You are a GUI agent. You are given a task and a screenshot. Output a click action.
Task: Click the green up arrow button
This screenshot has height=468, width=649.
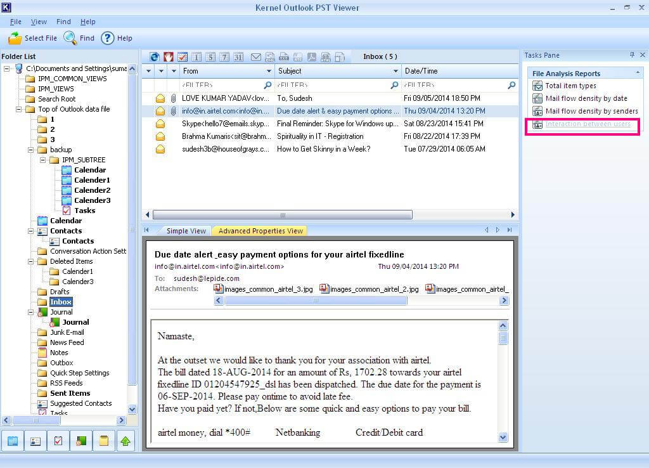(x=126, y=441)
